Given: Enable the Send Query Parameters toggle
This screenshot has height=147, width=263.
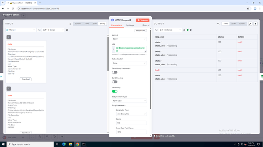Looking at the screenshot, I should pyautogui.click(x=115, y=72).
